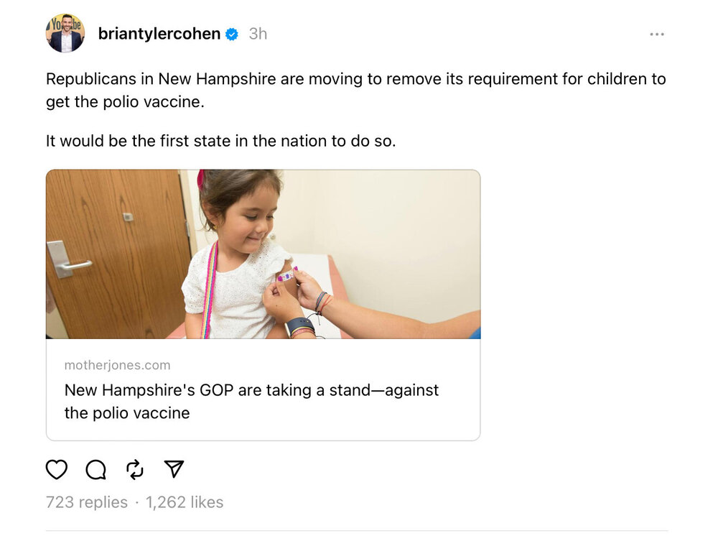Click the girl's face in preview photo
The height and width of the screenshot is (536, 718).
pos(238,213)
